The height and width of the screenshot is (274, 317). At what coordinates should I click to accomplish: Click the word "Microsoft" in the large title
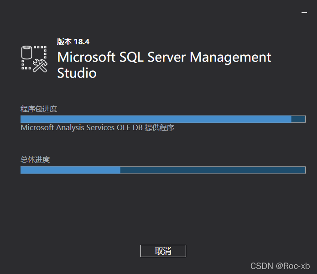[x=86, y=58]
